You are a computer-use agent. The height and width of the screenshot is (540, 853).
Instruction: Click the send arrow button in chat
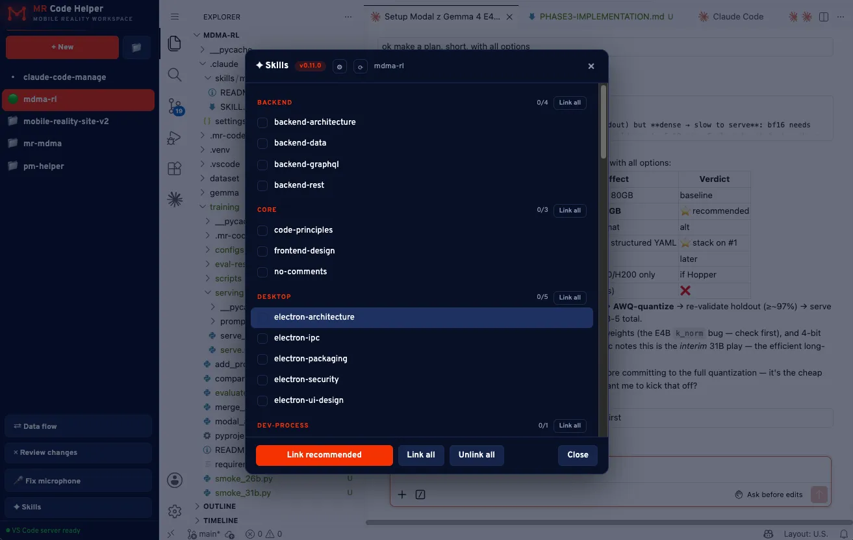coord(819,495)
